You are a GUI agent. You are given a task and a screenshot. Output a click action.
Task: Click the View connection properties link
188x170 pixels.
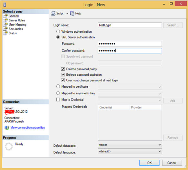(28, 128)
